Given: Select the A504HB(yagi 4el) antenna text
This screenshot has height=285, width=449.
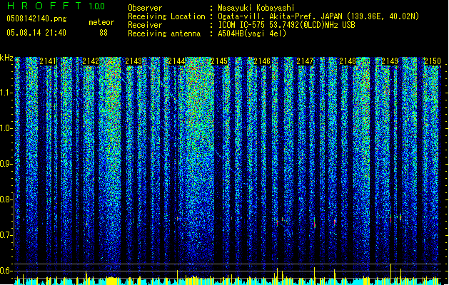Looking at the screenshot, I should (252, 33).
